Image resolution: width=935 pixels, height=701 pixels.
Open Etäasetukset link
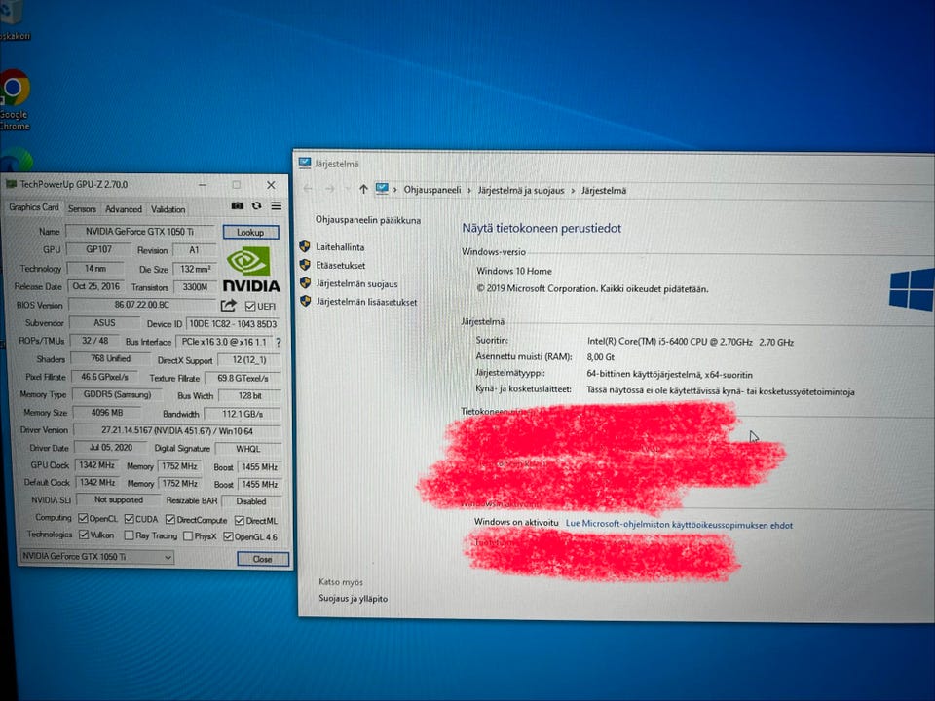pyautogui.click(x=341, y=265)
